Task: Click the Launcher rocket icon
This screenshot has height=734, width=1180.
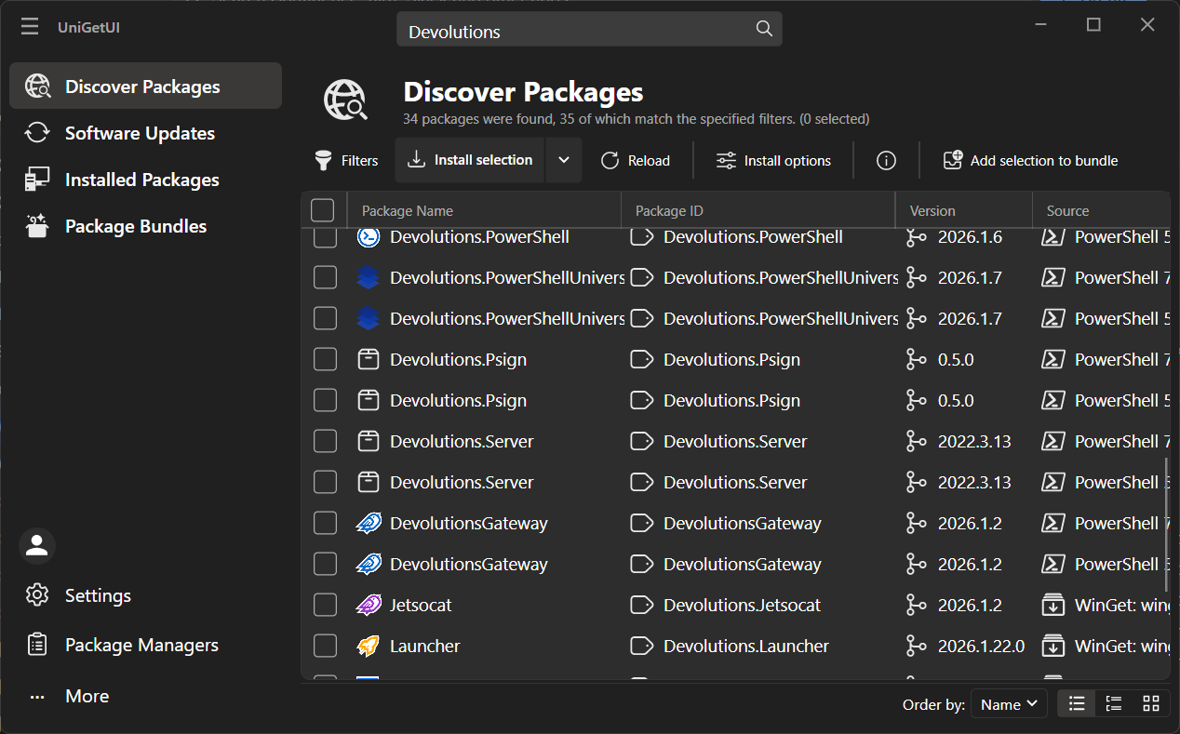Action: (x=369, y=646)
